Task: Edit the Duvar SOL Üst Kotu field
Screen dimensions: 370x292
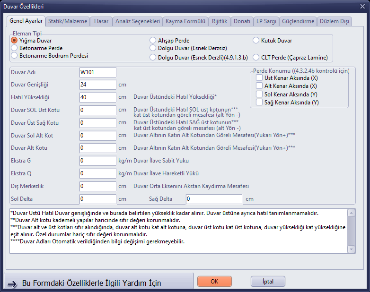Action: [x=97, y=110]
